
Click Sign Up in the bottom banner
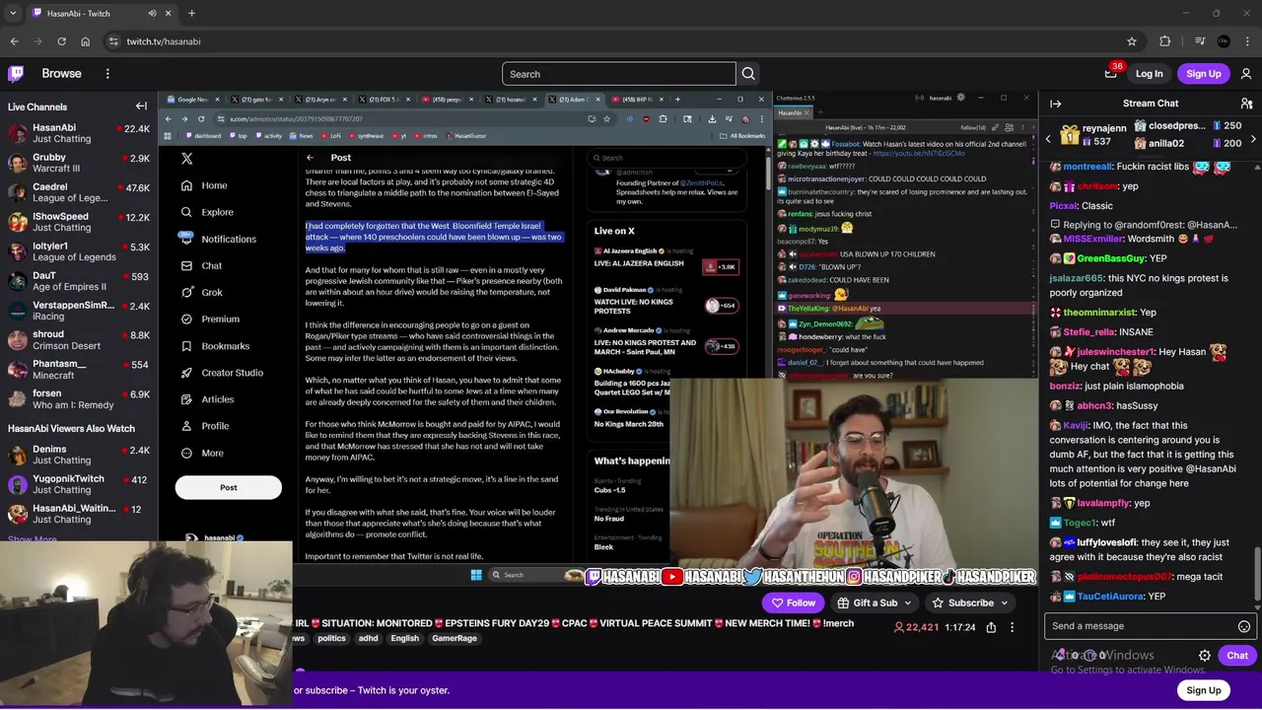(x=1203, y=690)
